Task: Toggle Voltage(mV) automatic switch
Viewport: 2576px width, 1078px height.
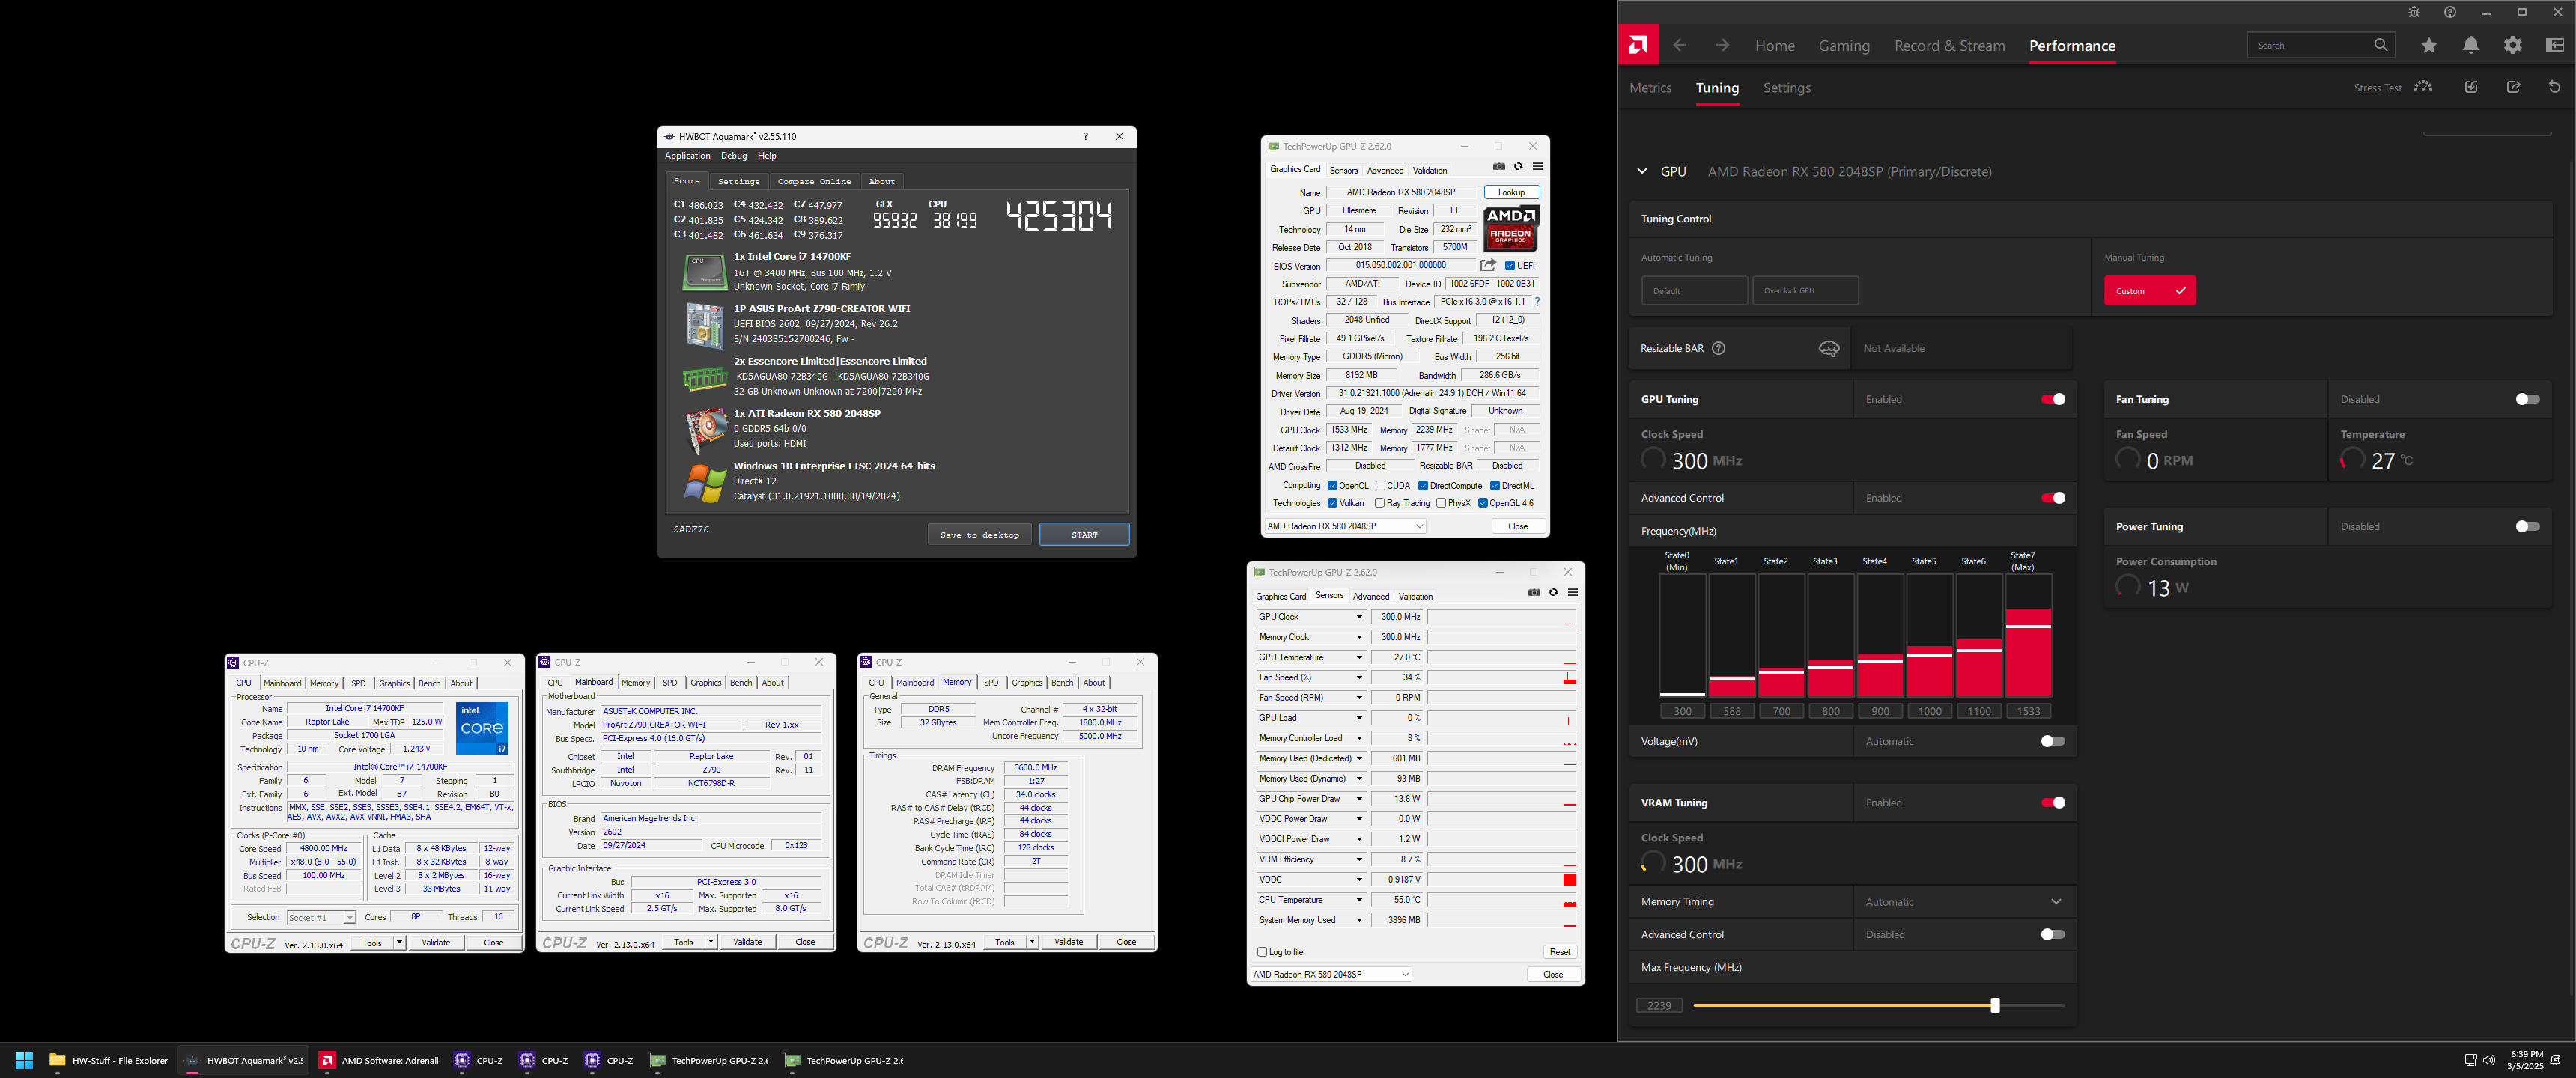Action: click(2053, 741)
